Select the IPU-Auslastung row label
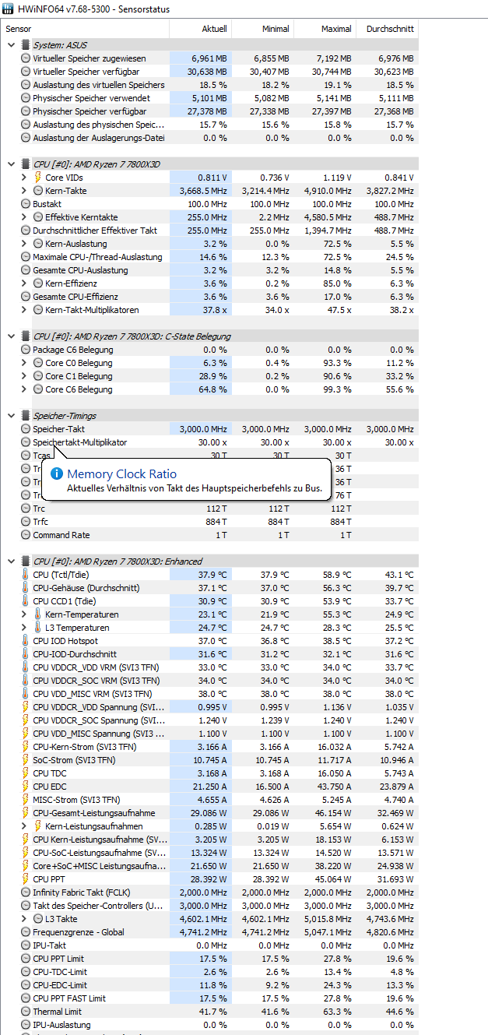 (61, 1025)
